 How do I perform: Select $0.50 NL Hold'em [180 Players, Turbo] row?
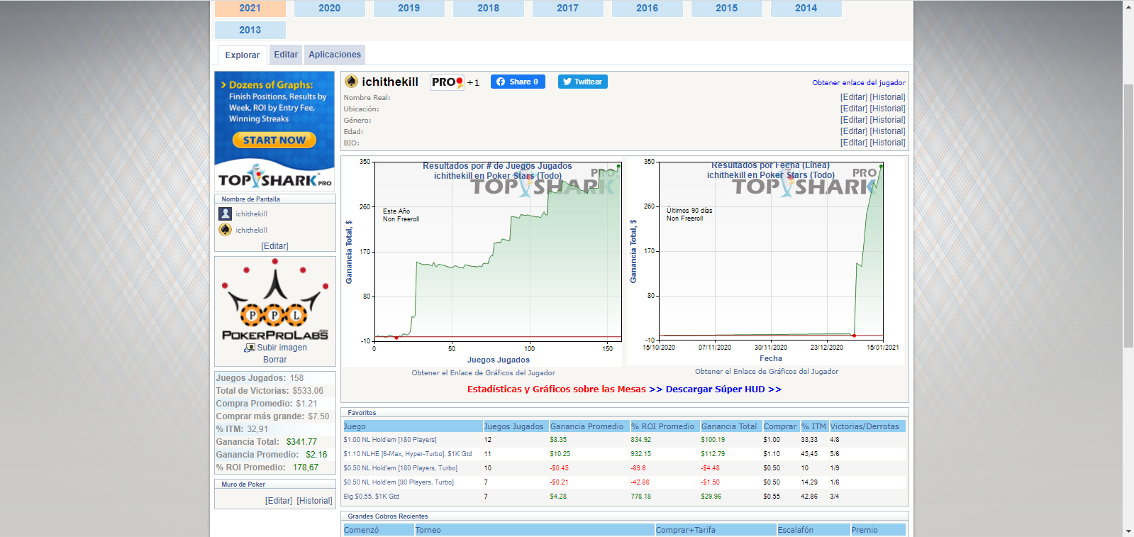tap(624, 468)
